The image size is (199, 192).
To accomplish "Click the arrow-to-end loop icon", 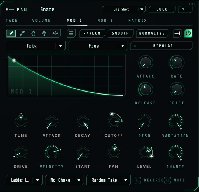I will click(177, 33).
